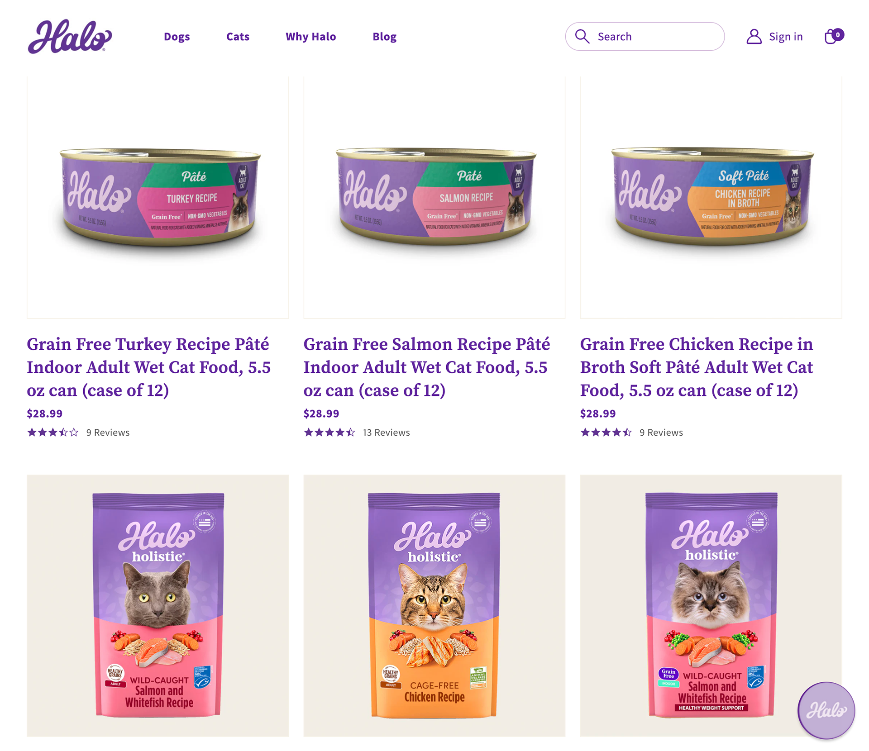Open Grain Free Chicken Recipe in Broth link
The image size is (869, 751).
click(x=697, y=367)
